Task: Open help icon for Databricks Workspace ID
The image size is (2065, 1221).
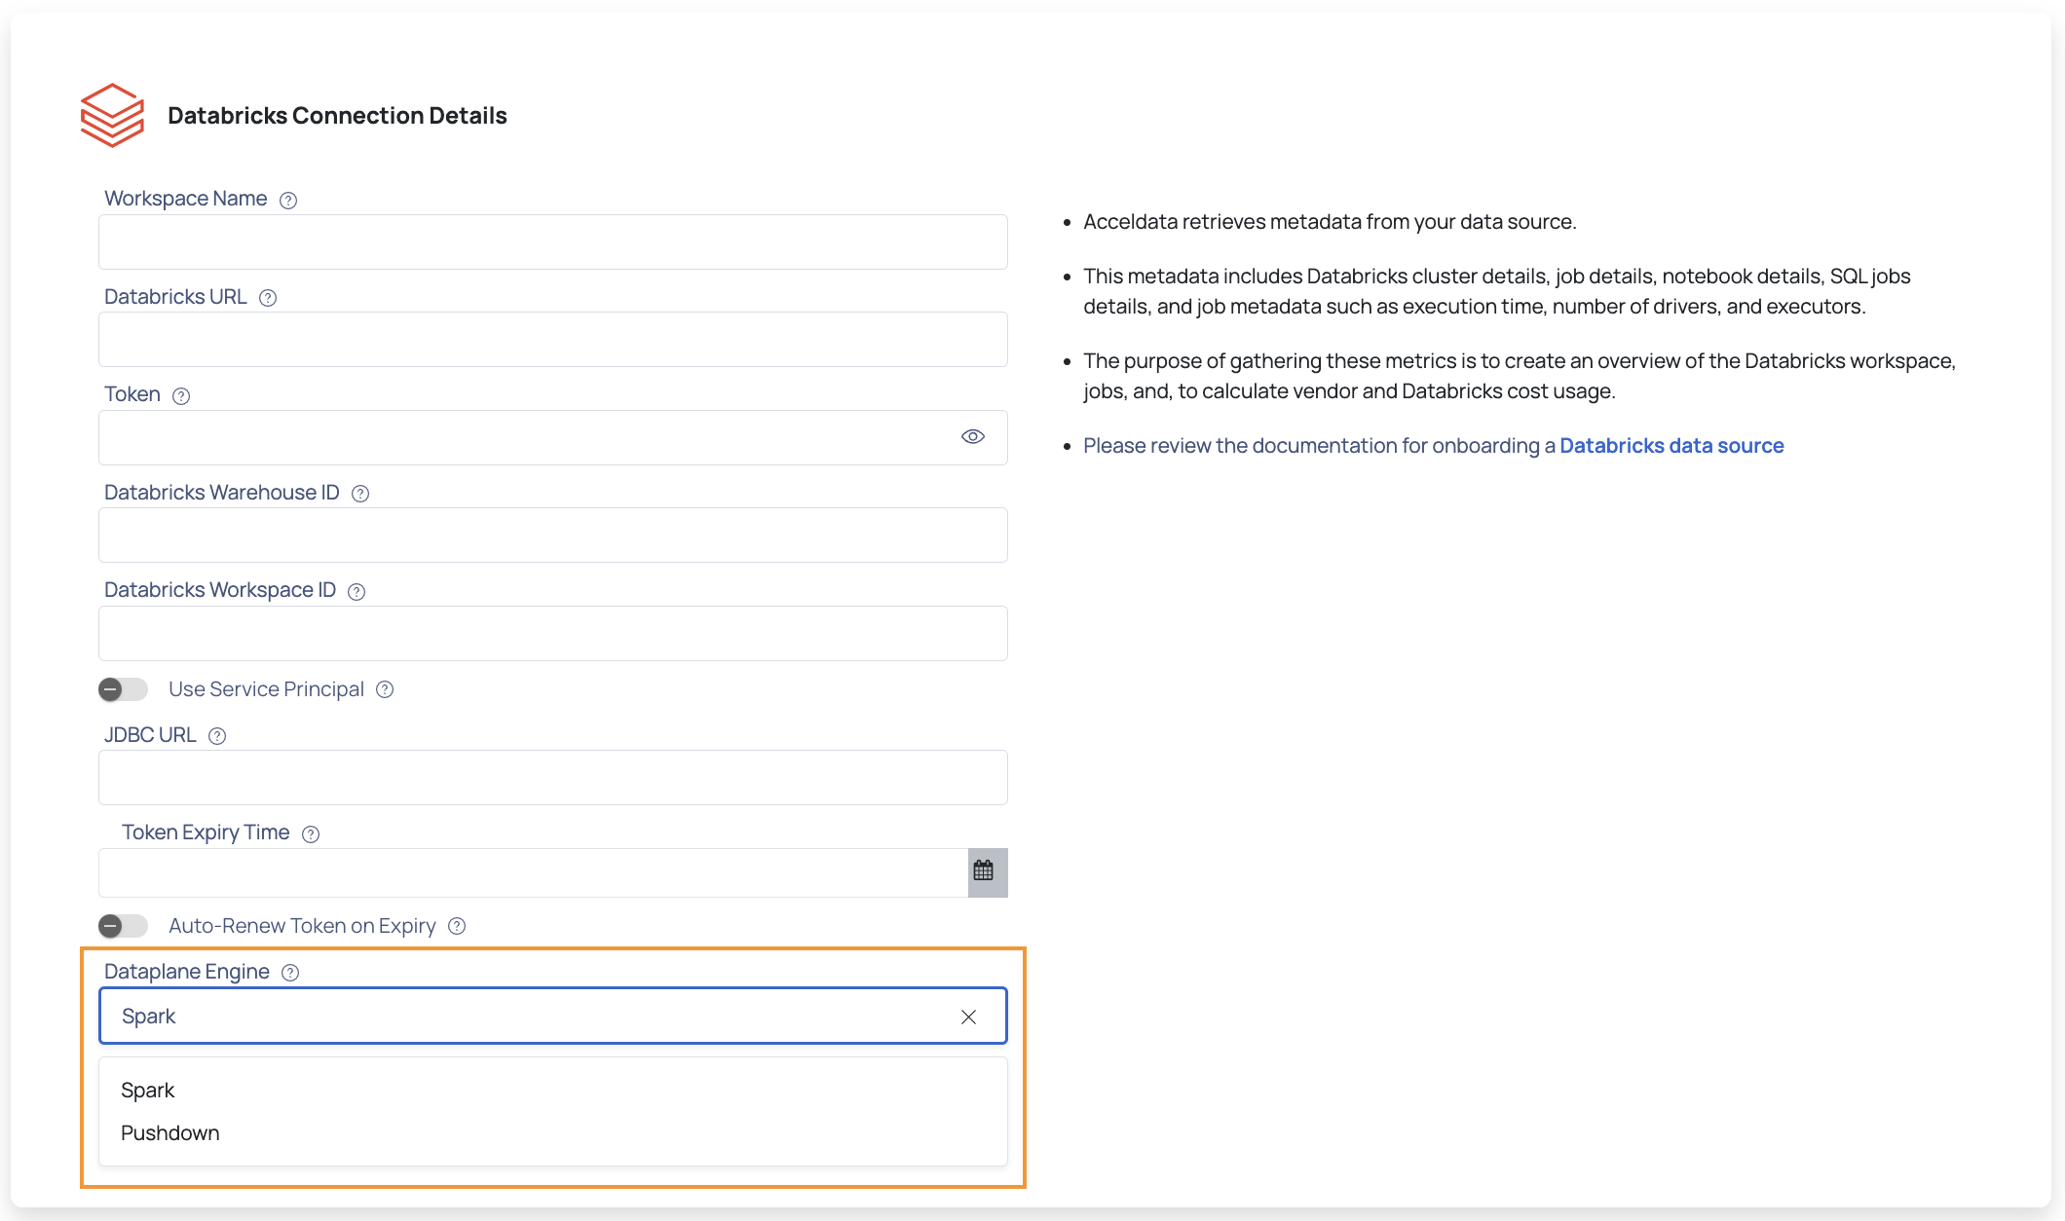Action: (x=357, y=592)
